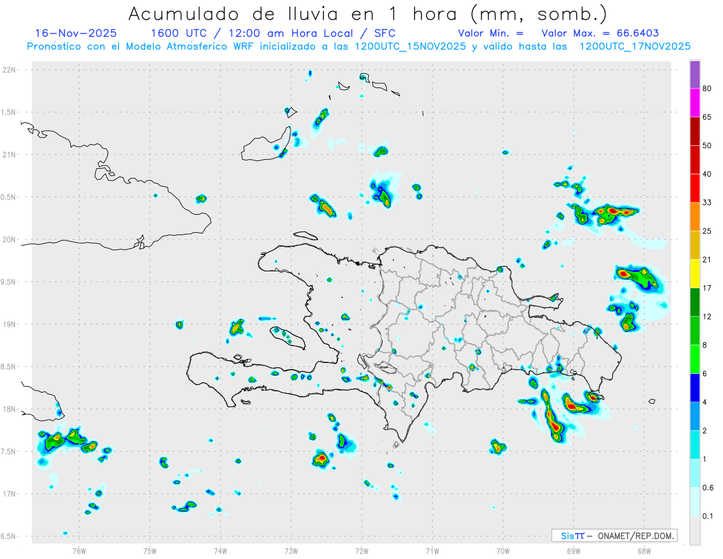Viewport: 723px width, 559px height.
Task: Select the date label '16-Nov-2025'
Action: [76, 33]
